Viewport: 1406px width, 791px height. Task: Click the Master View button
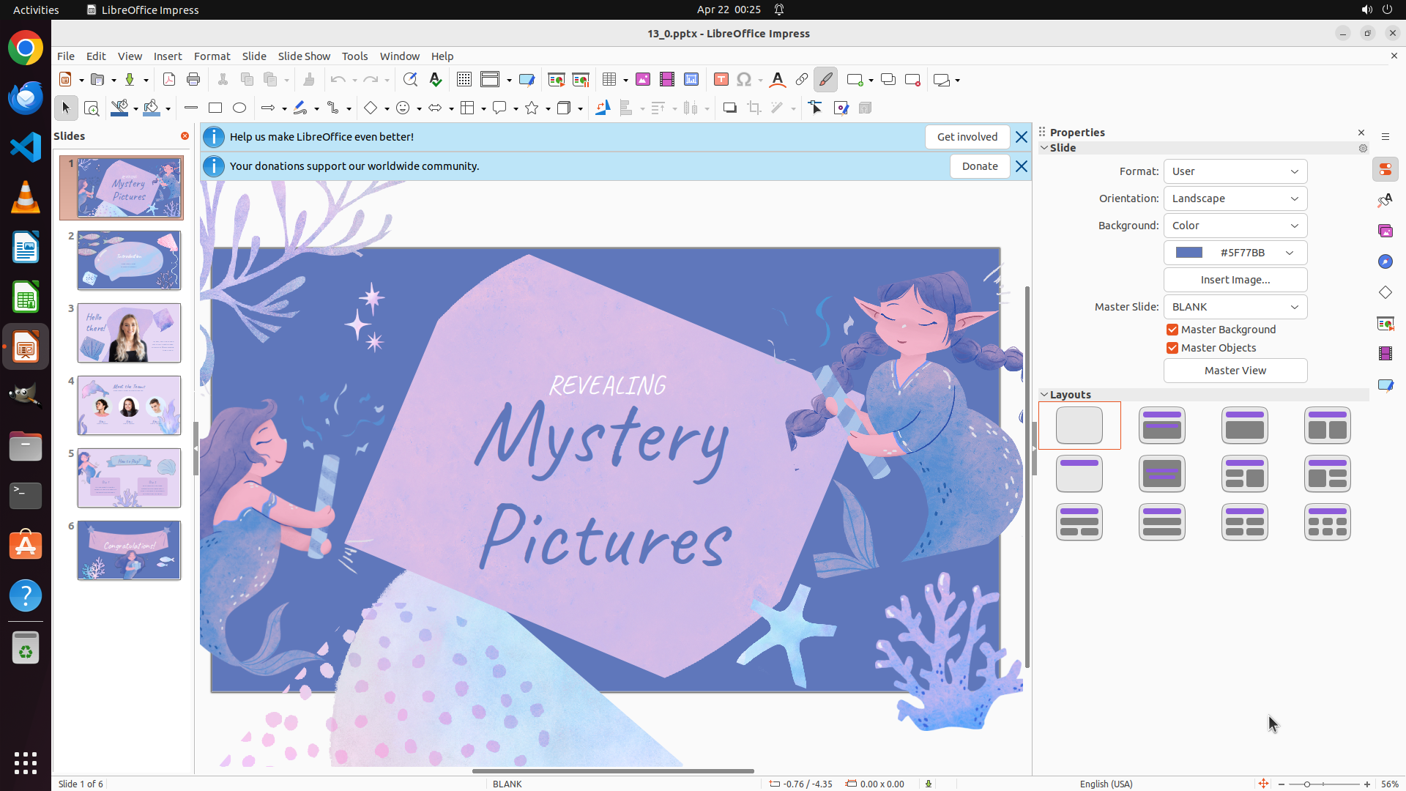[x=1235, y=371]
